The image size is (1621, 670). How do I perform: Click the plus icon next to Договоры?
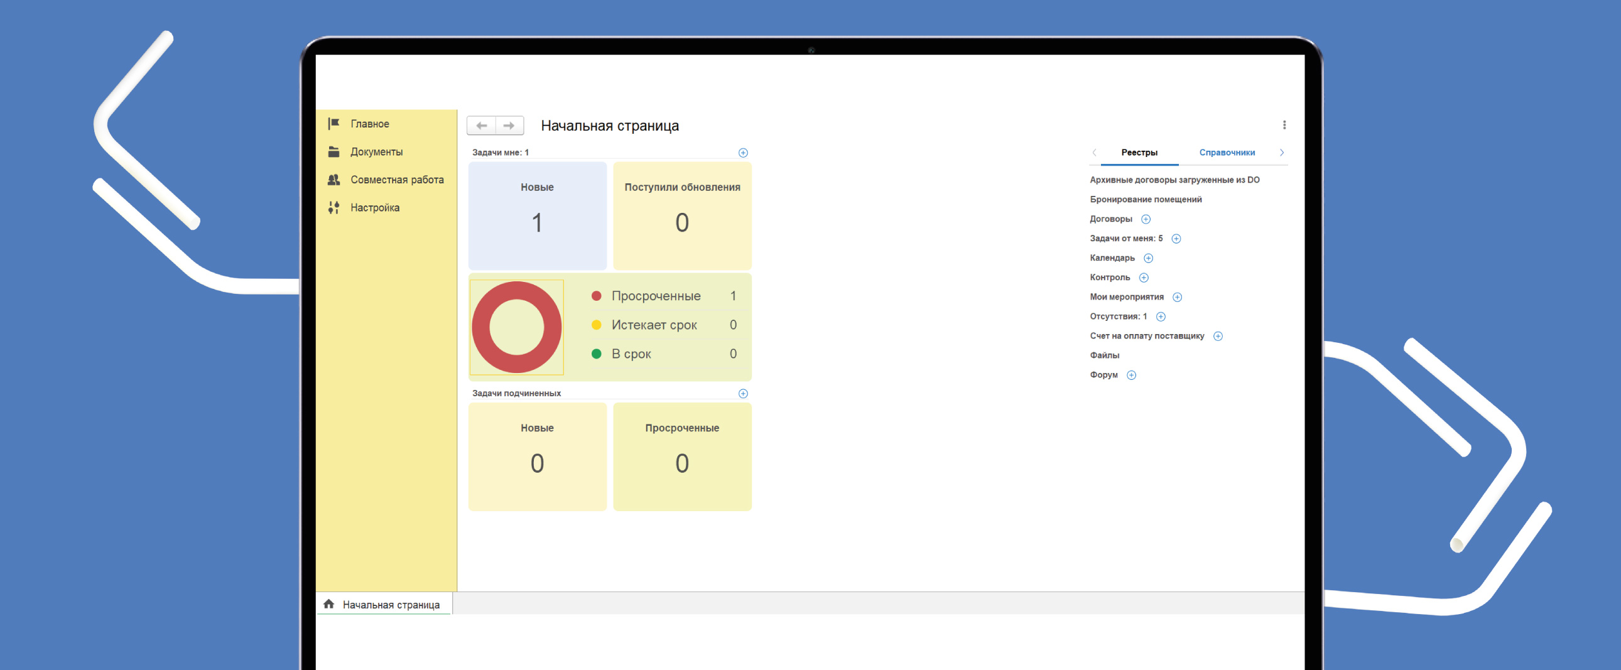tap(1146, 220)
